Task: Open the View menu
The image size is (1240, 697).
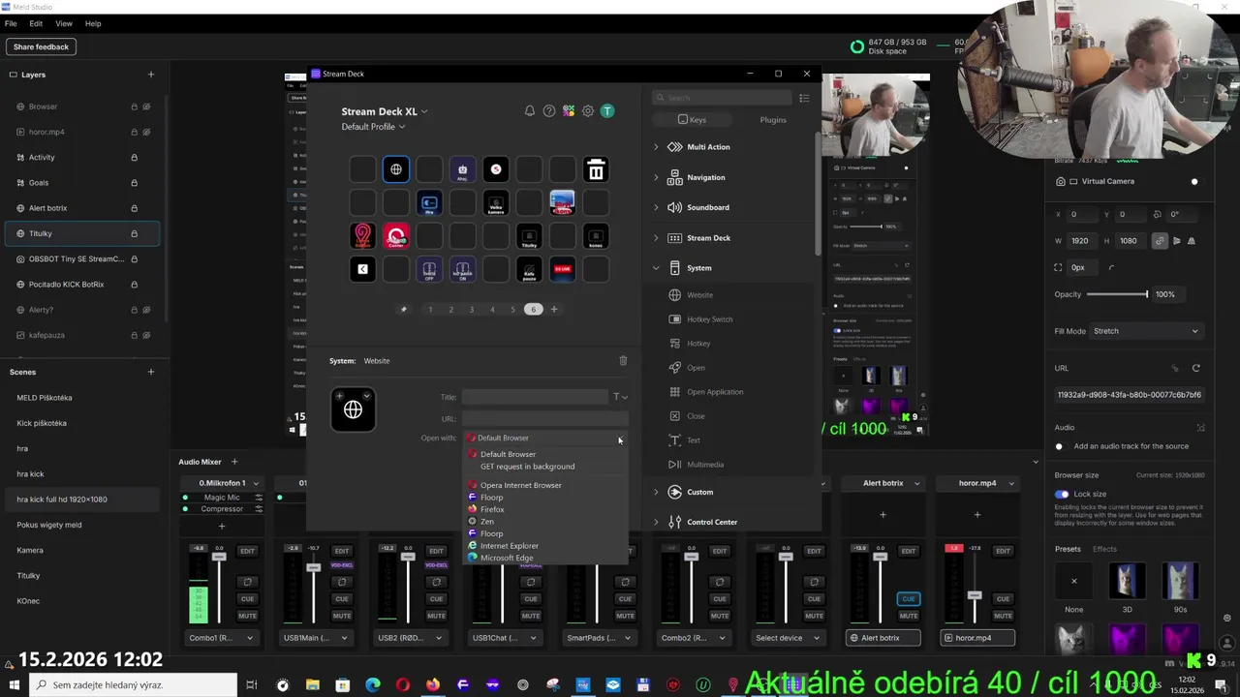Action: pyautogui.click(x=64, y=23)
